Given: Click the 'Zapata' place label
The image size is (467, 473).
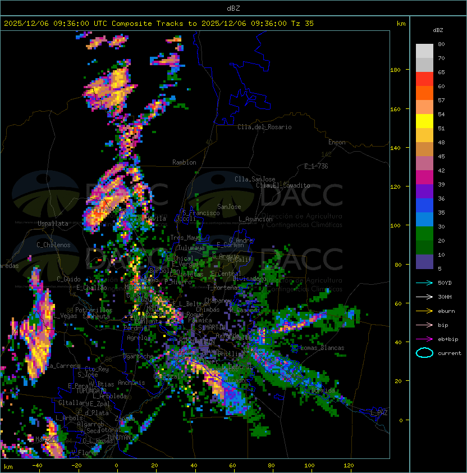Looking at the screenshot, I should tap(125, 419).
